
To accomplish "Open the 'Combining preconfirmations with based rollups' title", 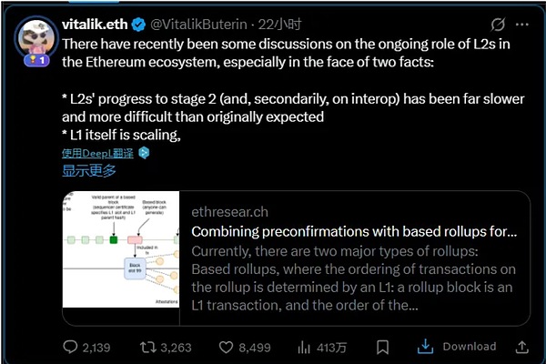I will (355, 231).
